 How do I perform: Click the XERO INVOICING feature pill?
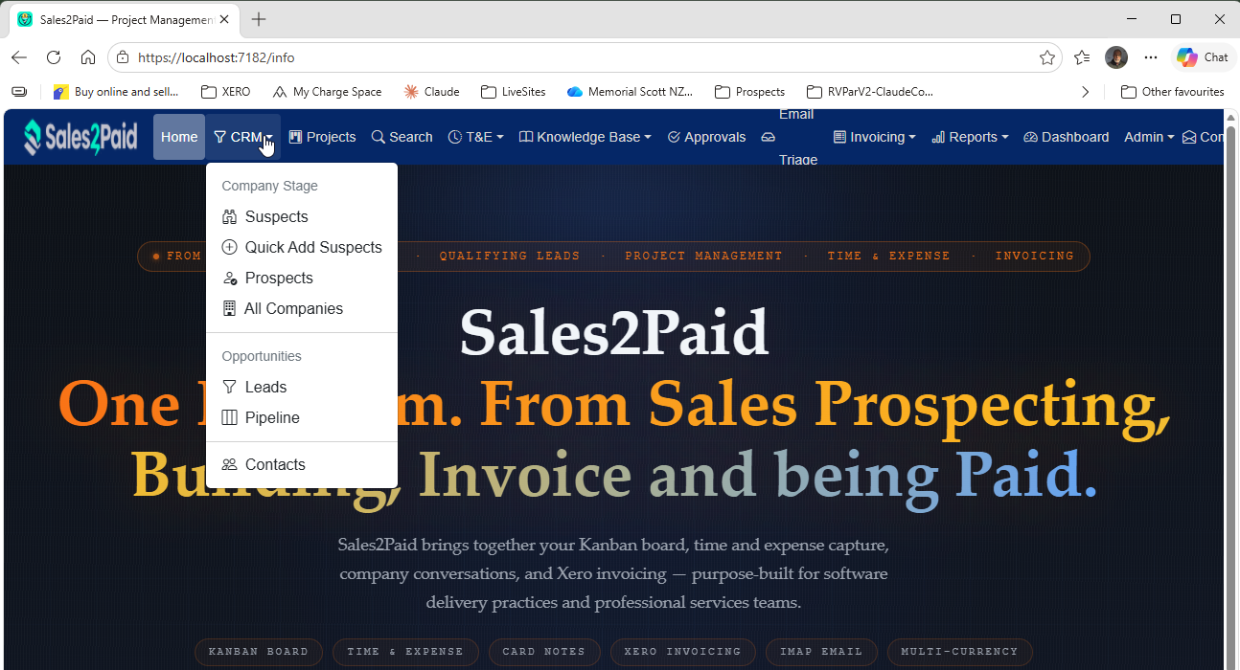pos(682,652)
